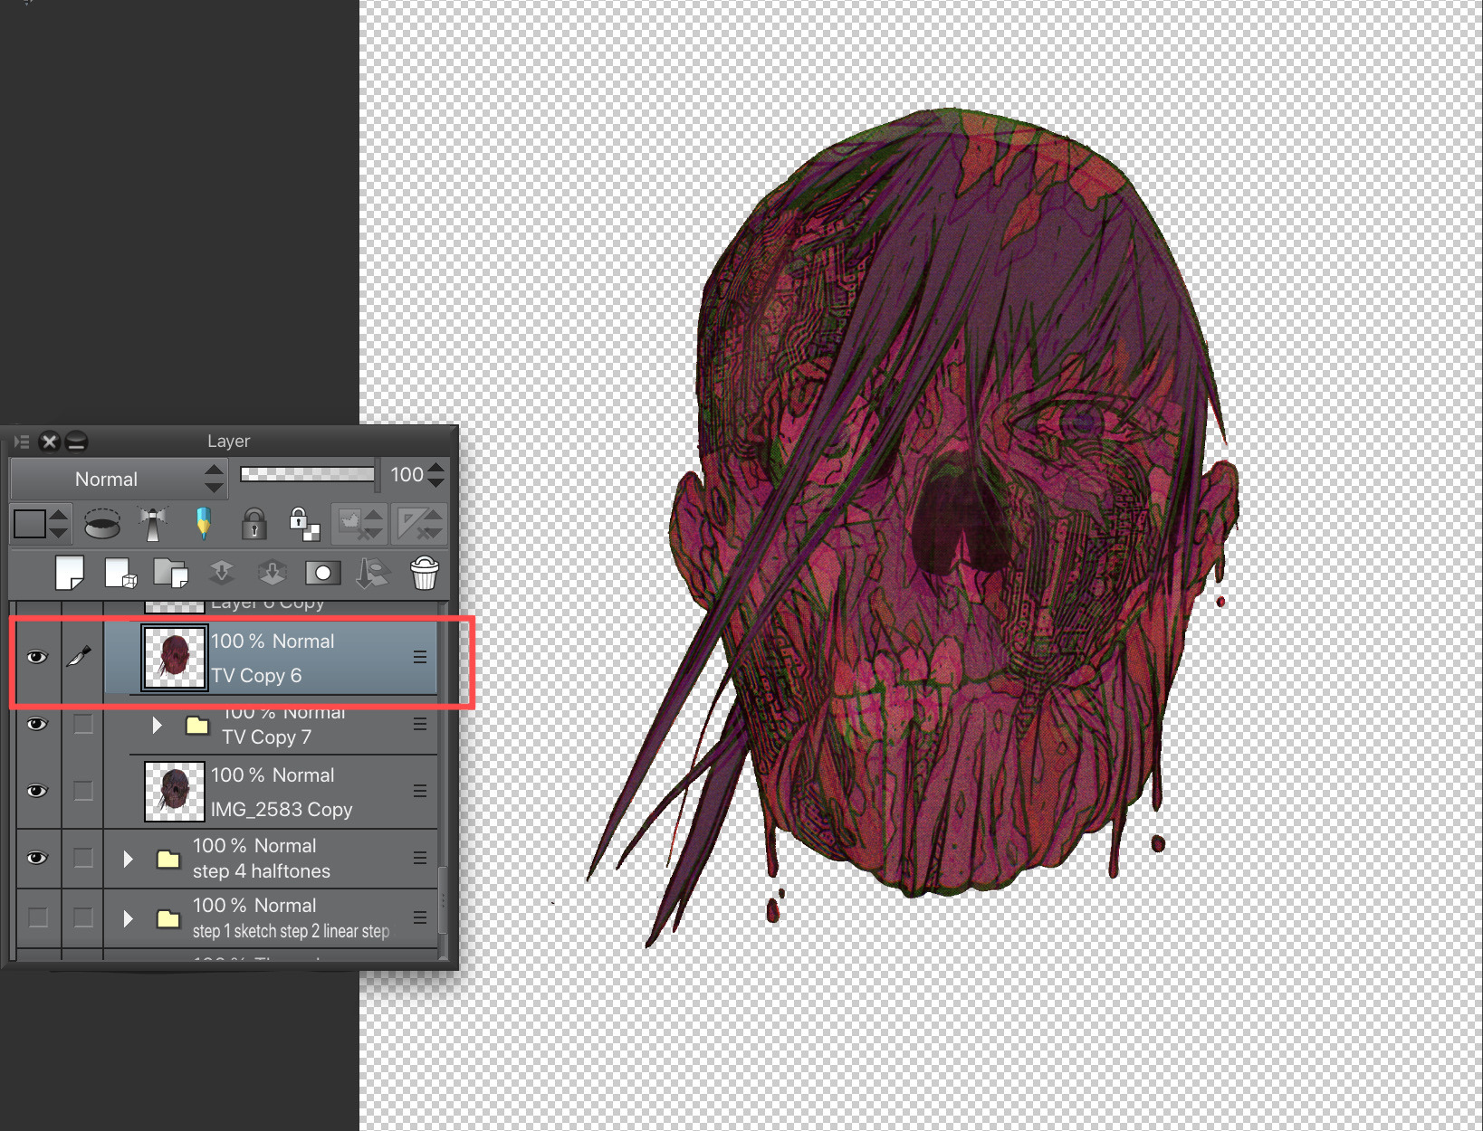Screen dimensions: 1483x1131
Task: Open the layer color dropdown
Action: pyautogui.click(x=41, y=524)
